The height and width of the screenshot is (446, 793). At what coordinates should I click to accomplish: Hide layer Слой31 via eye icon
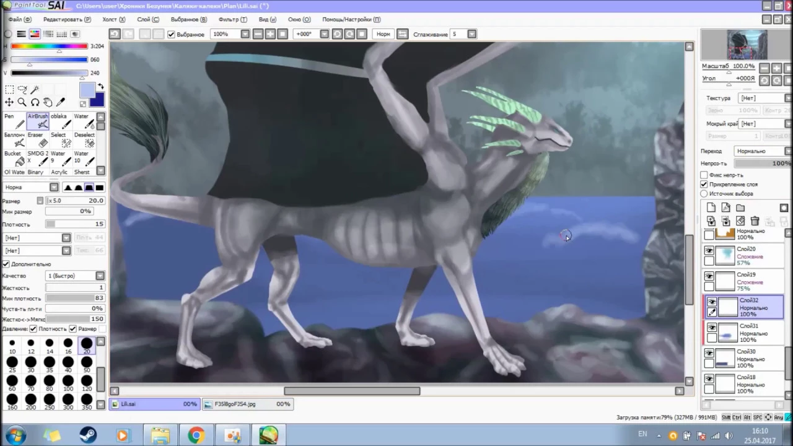(x=712, y=328)
